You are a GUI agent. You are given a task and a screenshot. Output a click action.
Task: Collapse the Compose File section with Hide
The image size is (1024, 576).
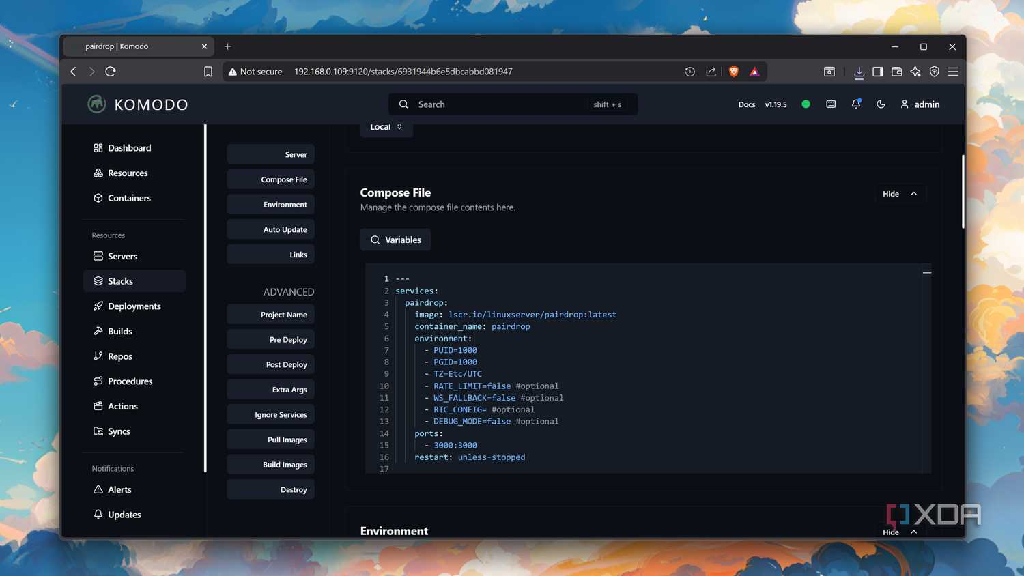[x=900, y=194]
